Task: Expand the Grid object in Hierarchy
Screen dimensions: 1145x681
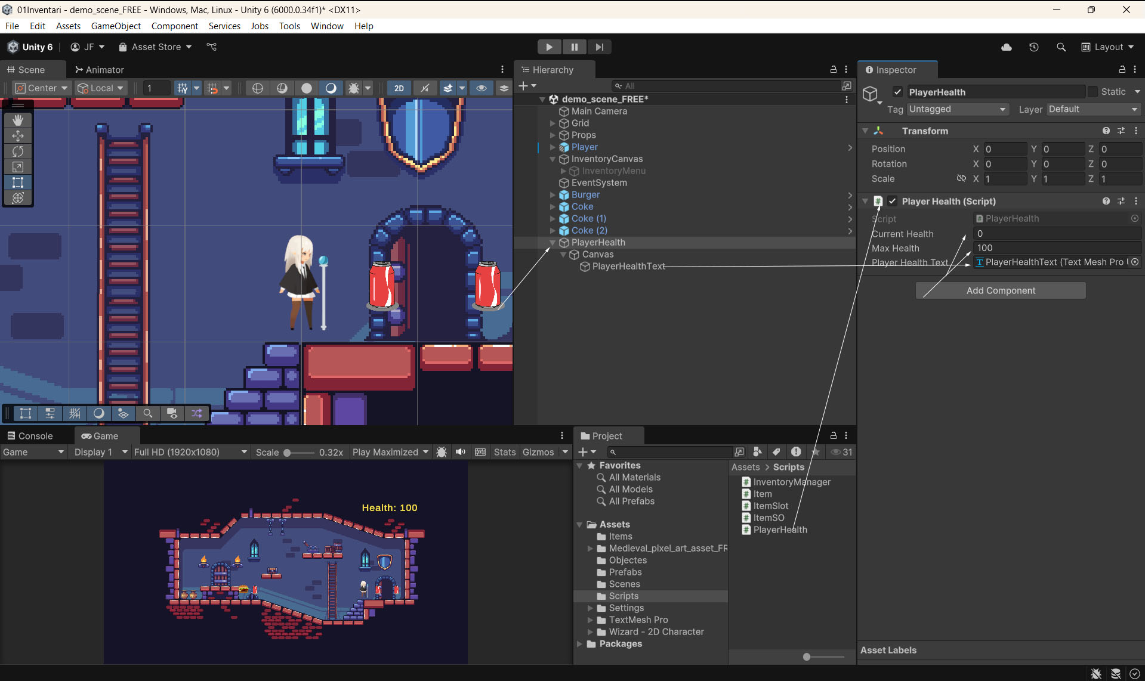Action: [x=553, y=123]
